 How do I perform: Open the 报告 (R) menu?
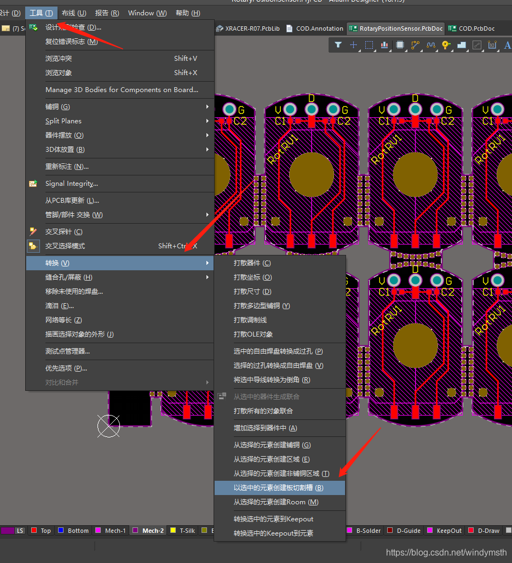pos(107,13)
